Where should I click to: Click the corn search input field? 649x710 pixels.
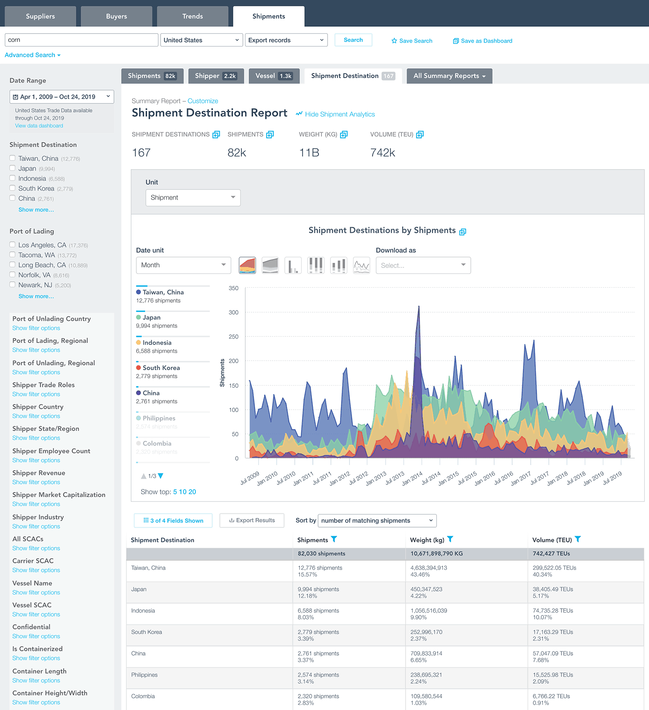[x=82, y=40]
